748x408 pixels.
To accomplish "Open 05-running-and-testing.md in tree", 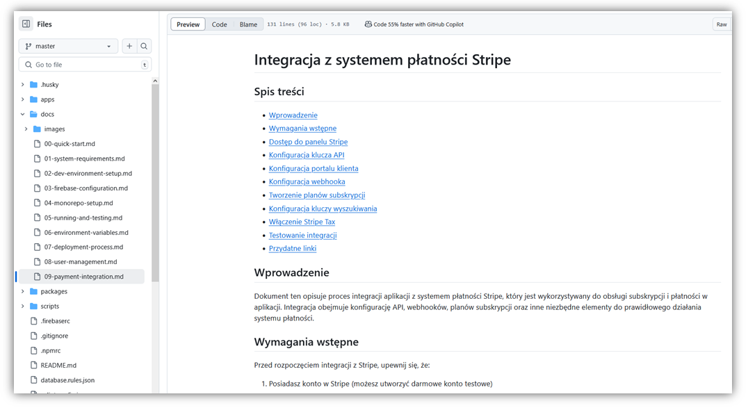I will click(x=83, y=218).
